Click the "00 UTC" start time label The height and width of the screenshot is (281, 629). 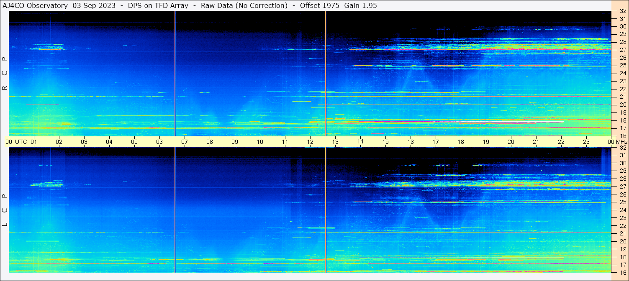pyautogui.click(x=16, y=142)
